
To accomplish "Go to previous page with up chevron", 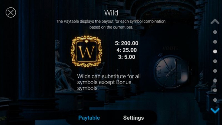I will (215, 22).
